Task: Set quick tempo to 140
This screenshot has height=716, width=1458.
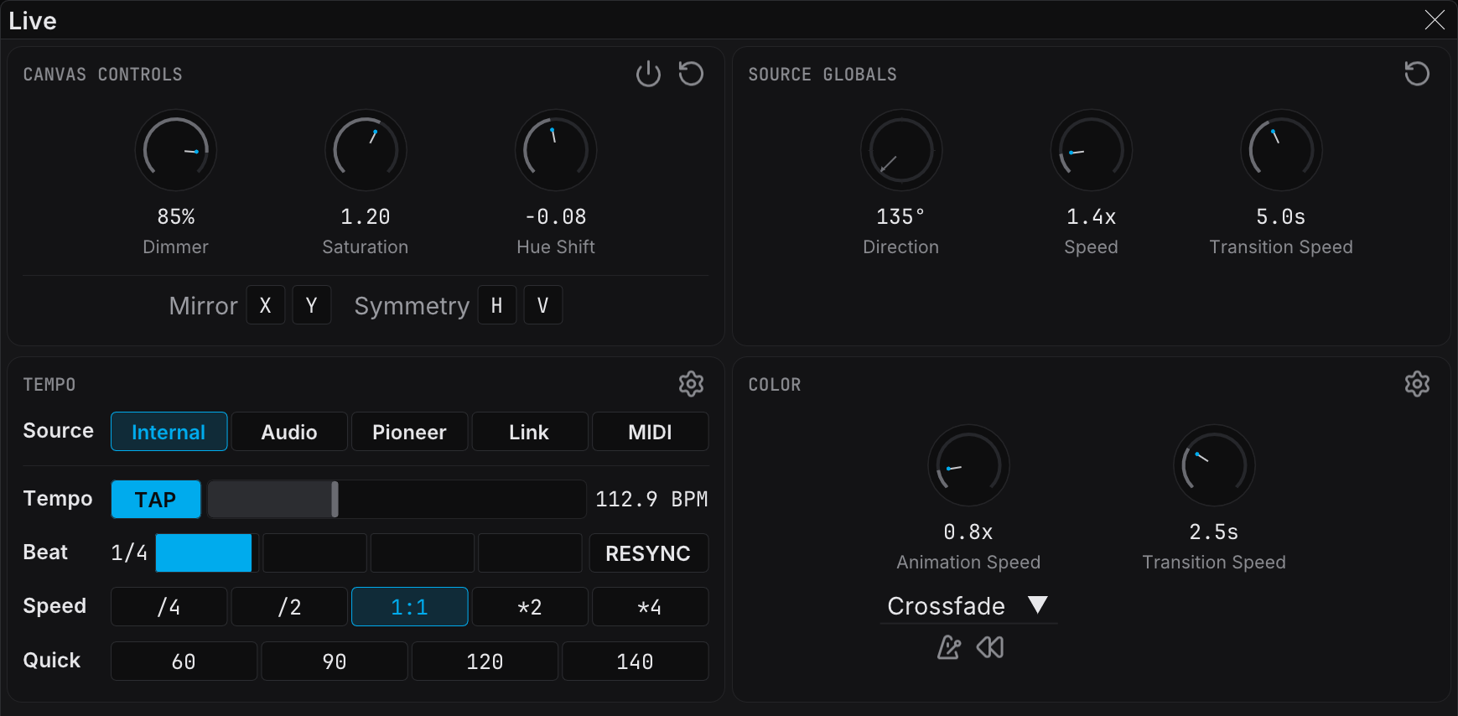Action: (636, 662)
